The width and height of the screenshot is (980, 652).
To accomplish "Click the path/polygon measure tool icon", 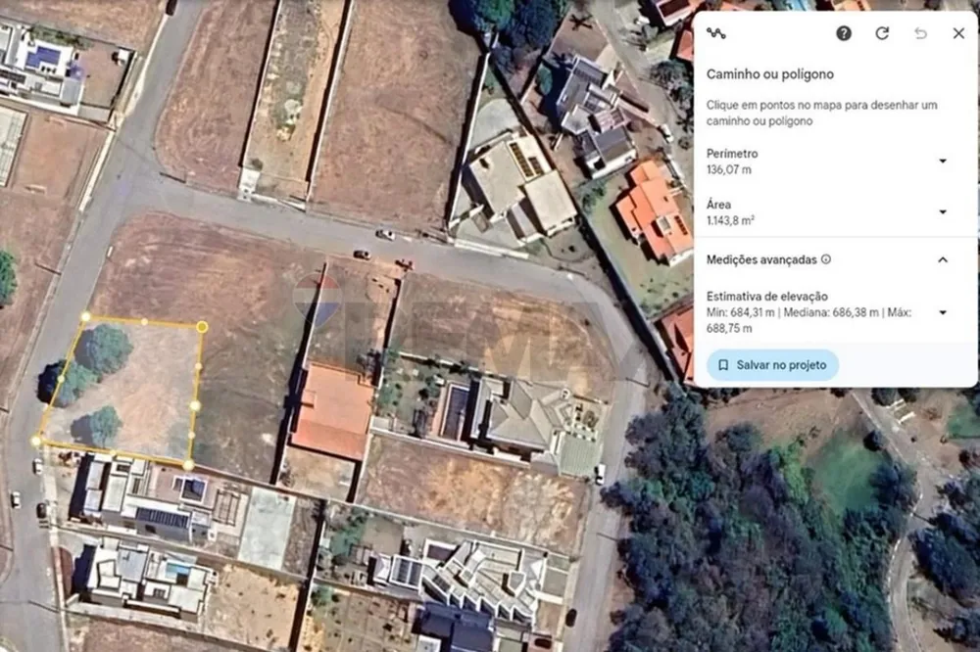I will [716, 33].
